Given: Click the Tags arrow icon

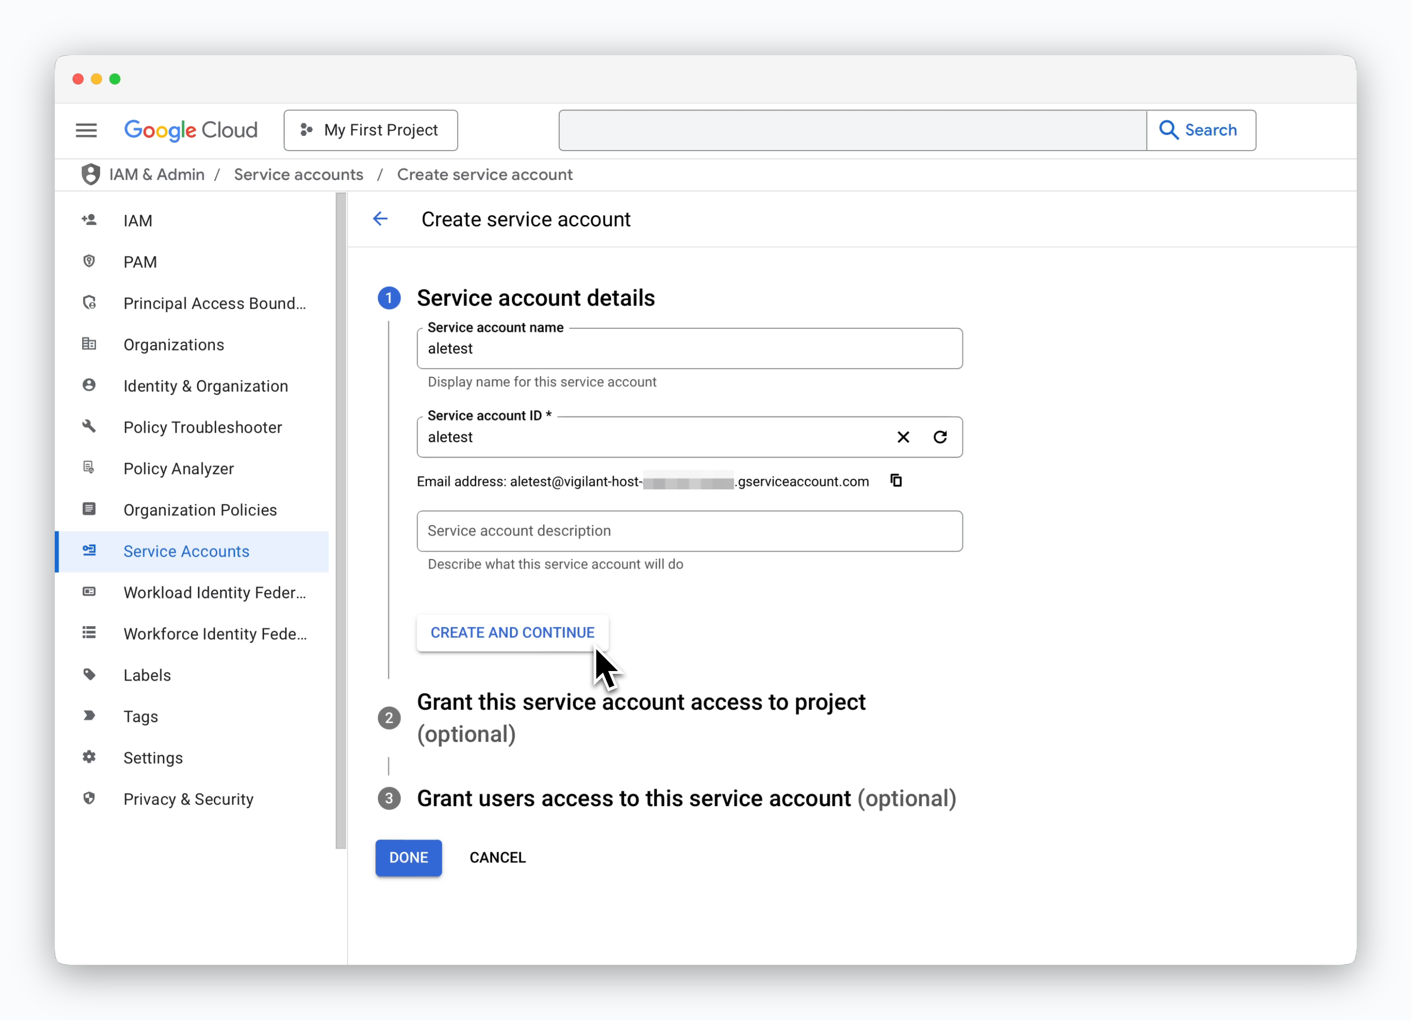Looking at the screenshot, I should (89, 716).
